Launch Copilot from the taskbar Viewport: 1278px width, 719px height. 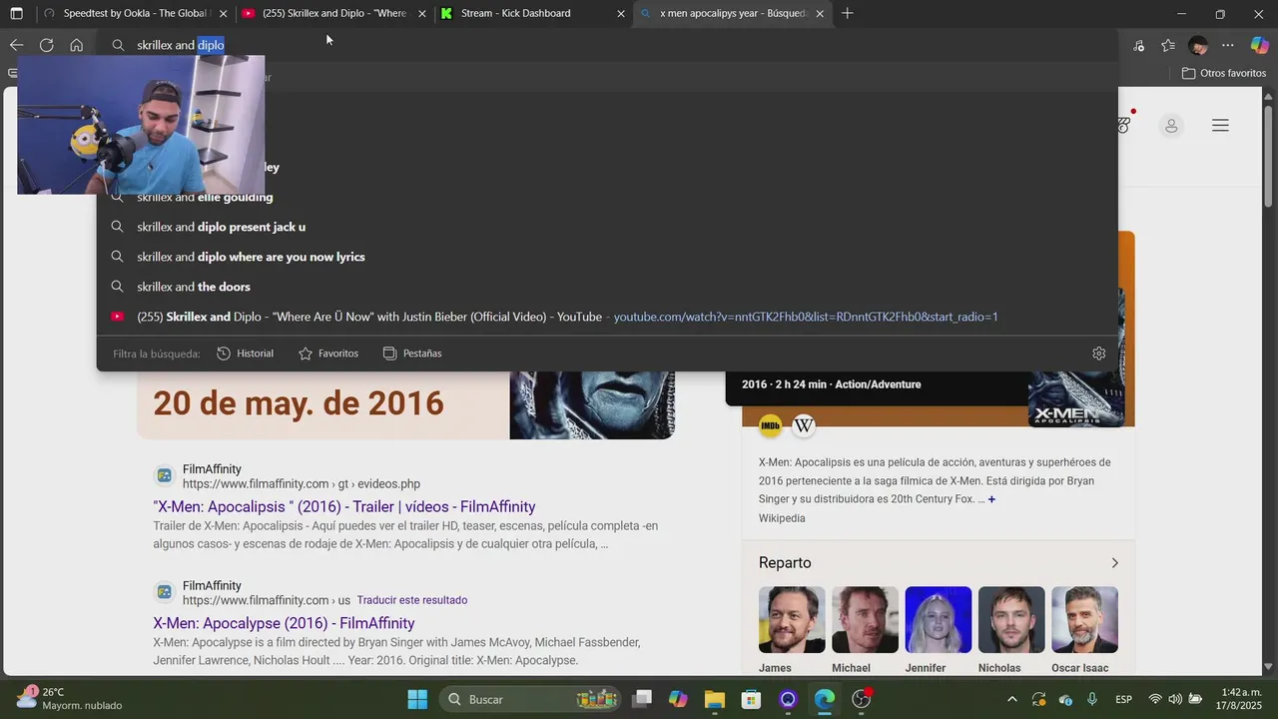tap(678, 699)
